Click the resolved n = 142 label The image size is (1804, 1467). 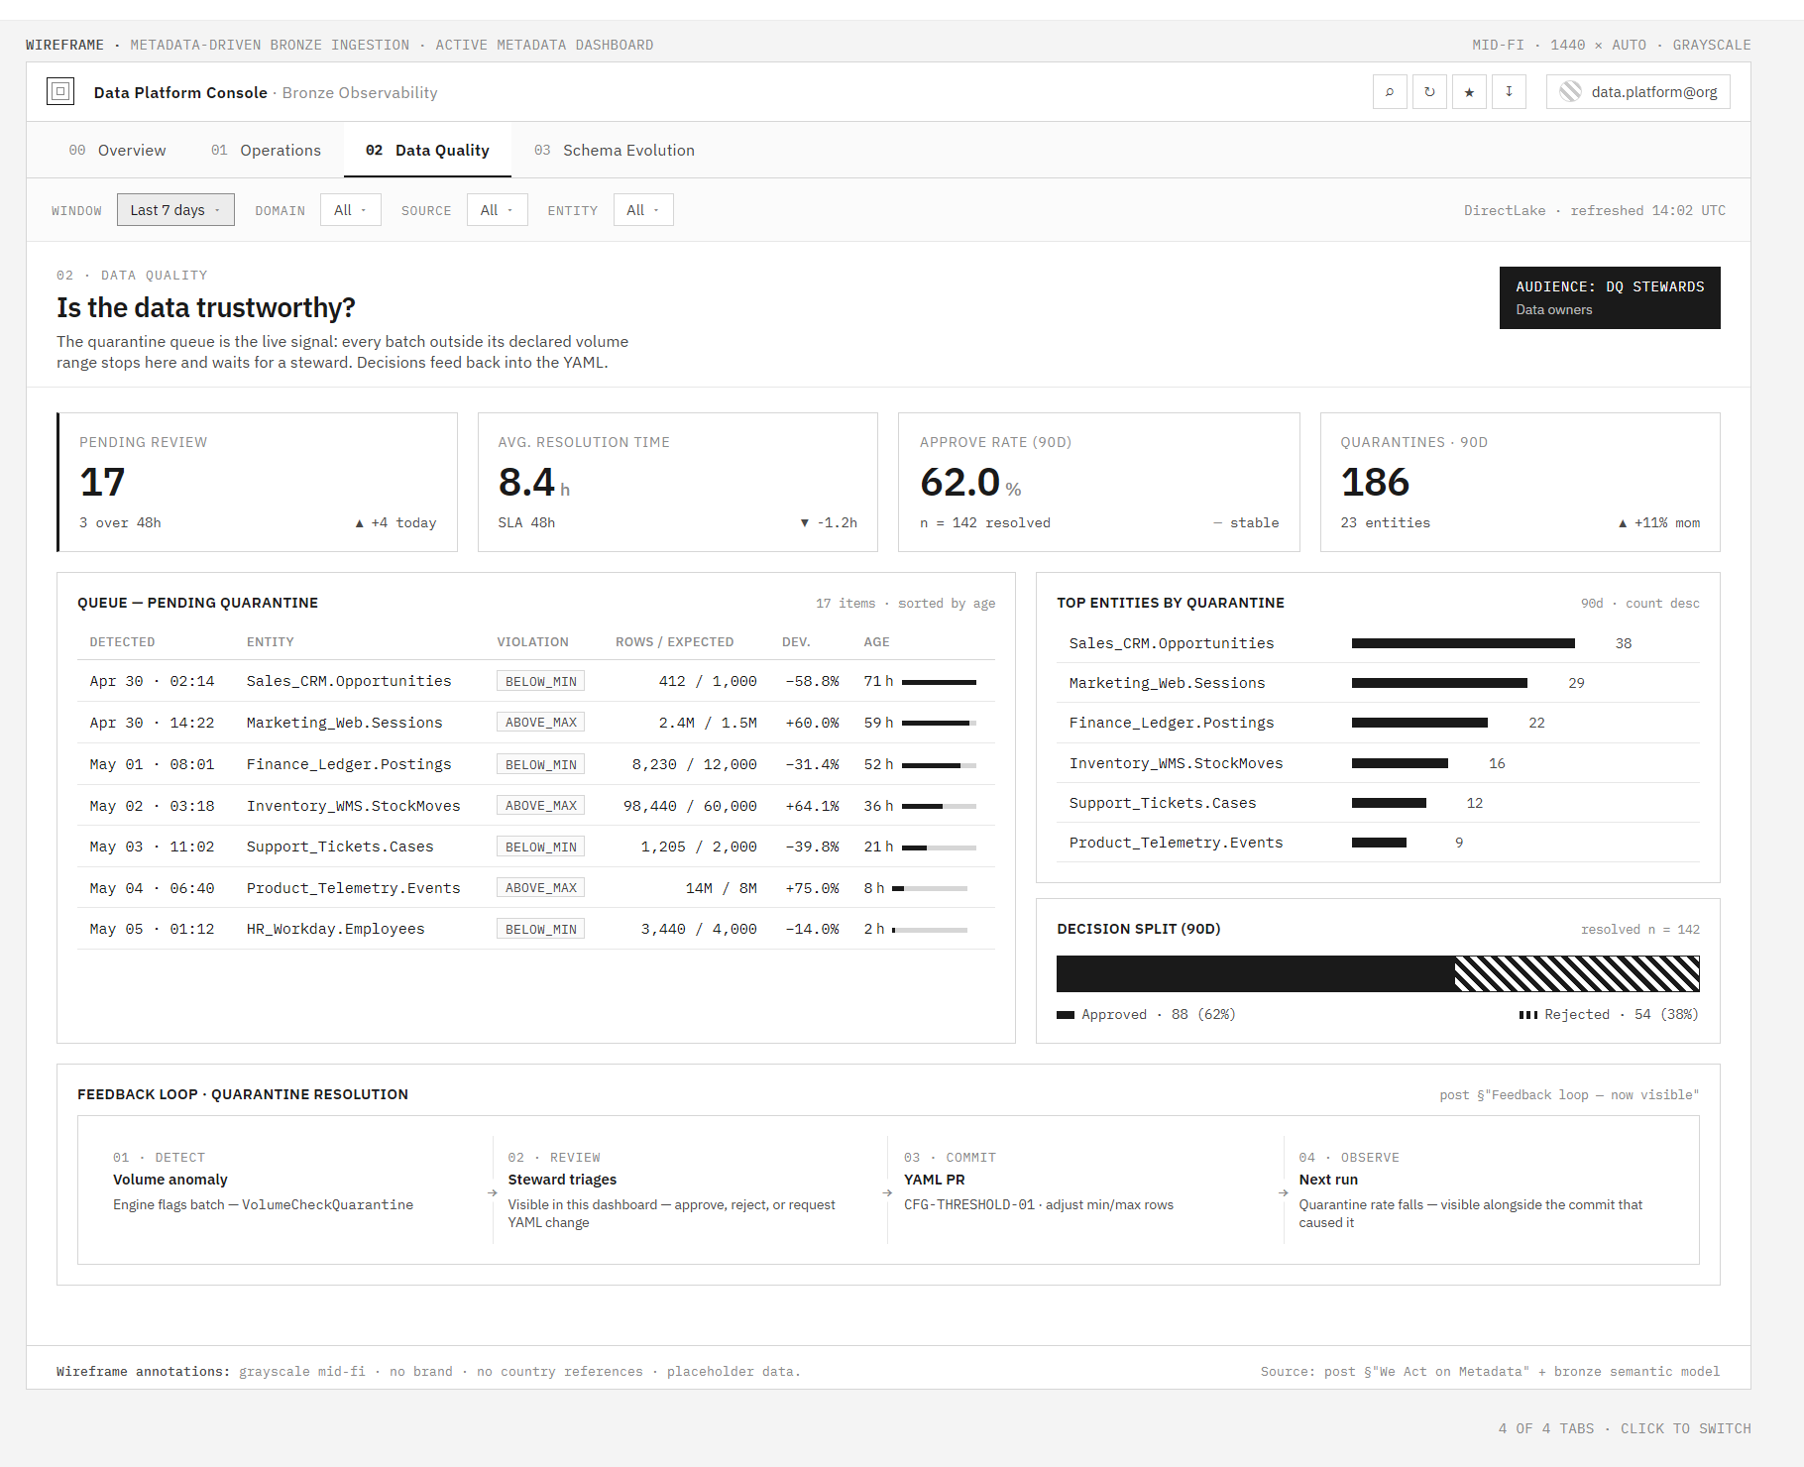[x=1640, y=930]
